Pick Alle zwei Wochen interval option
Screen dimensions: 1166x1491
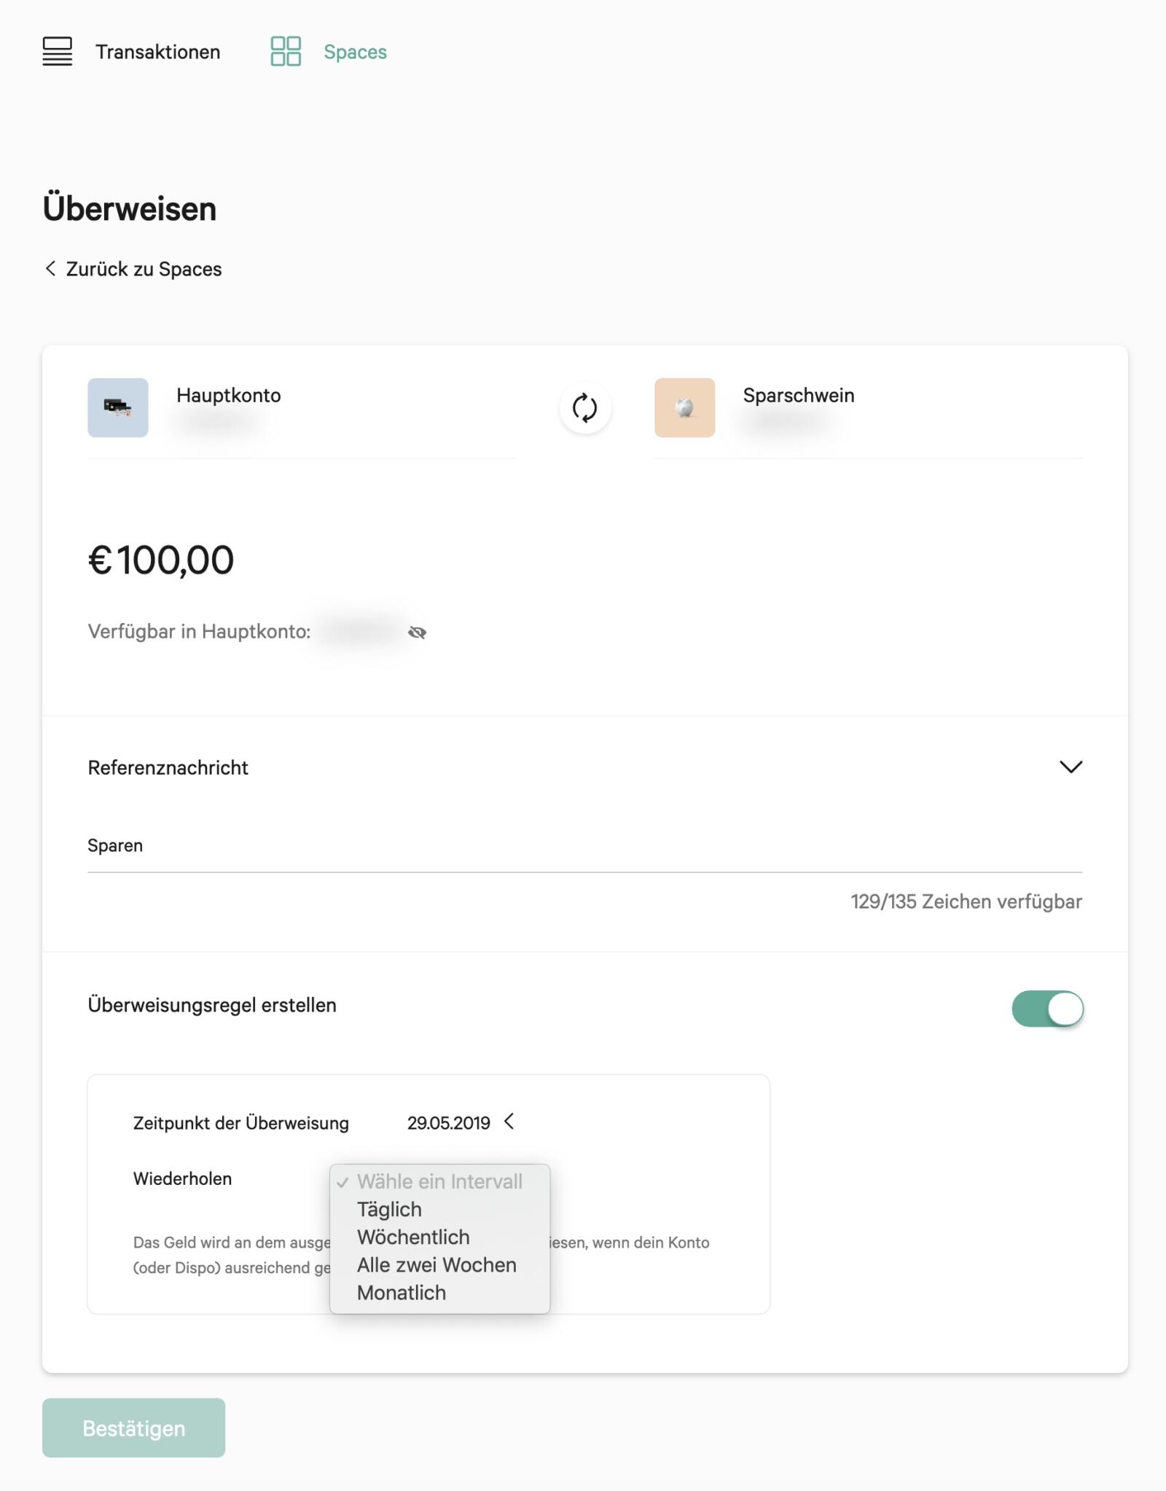(437, 1264)
